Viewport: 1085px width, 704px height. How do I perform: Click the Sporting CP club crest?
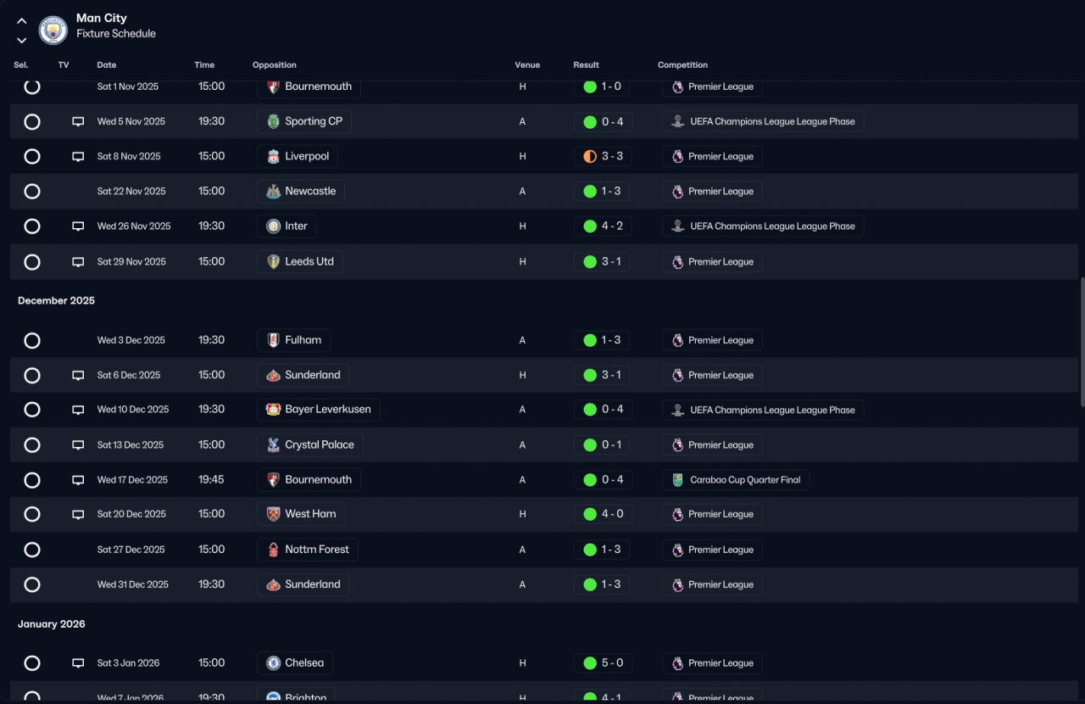pyautogui.click(x=273, y=121)
